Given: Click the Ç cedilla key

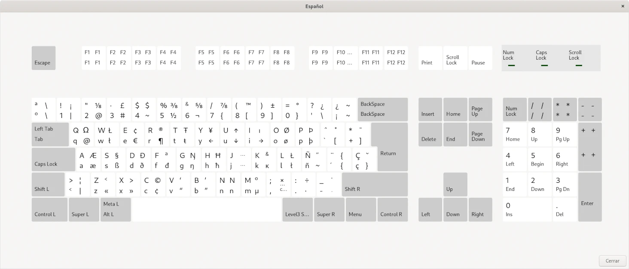Looking at the screenshot, I should pyautogui.click(x=364, y=160).
